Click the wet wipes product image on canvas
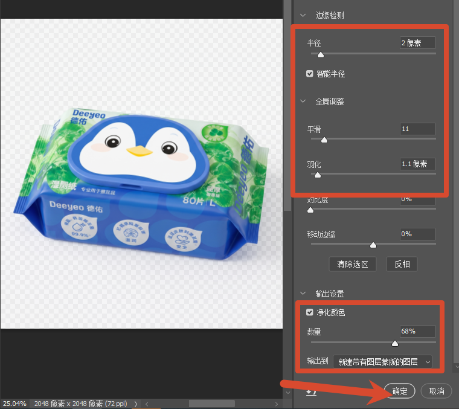This screenshot has height=409, width=459. pos(141,184)
